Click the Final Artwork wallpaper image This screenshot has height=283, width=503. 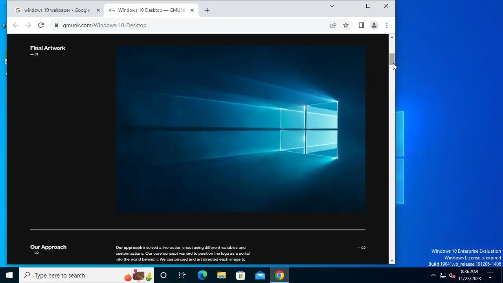[240, 129]
